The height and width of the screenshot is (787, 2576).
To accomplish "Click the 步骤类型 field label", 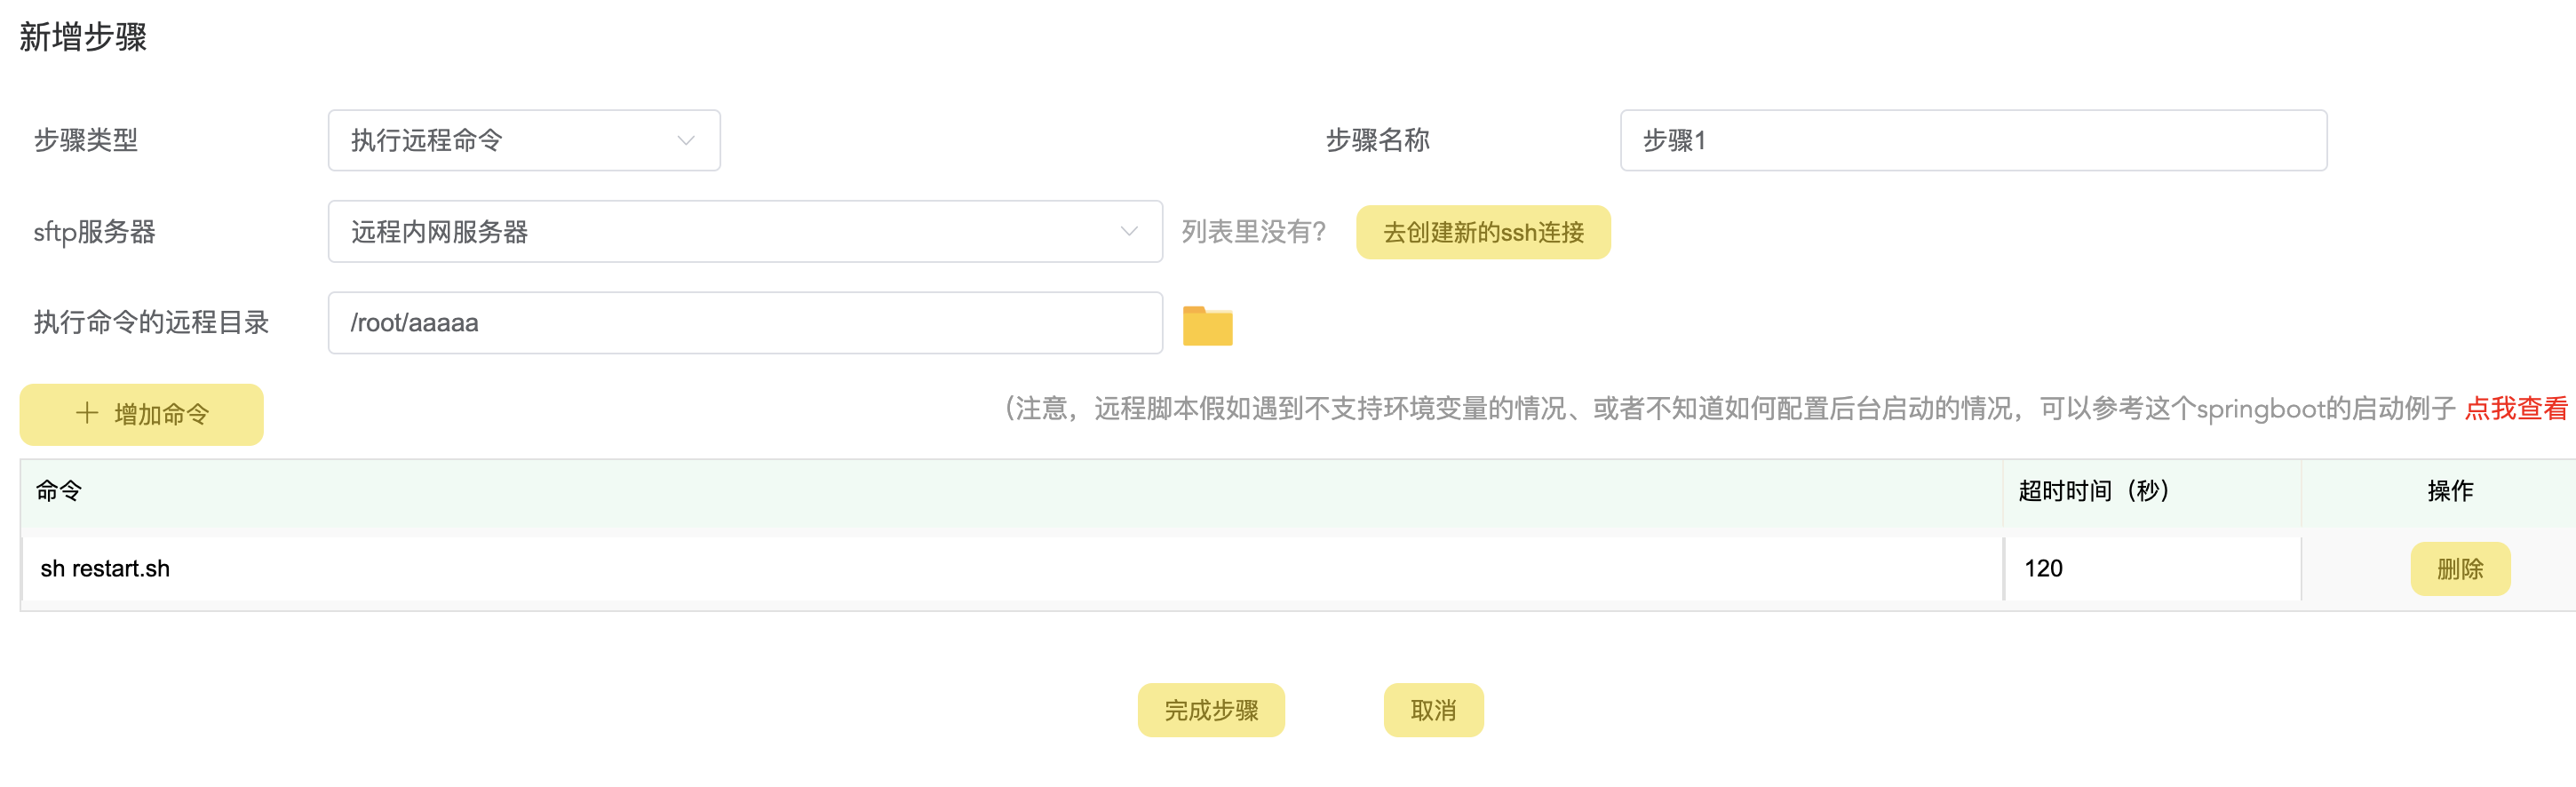I will click(x=86, y=141).
